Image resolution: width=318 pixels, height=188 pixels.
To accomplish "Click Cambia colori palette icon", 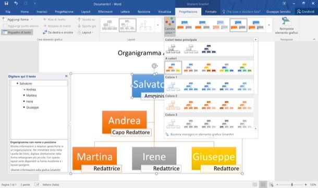I will [170, 22].
